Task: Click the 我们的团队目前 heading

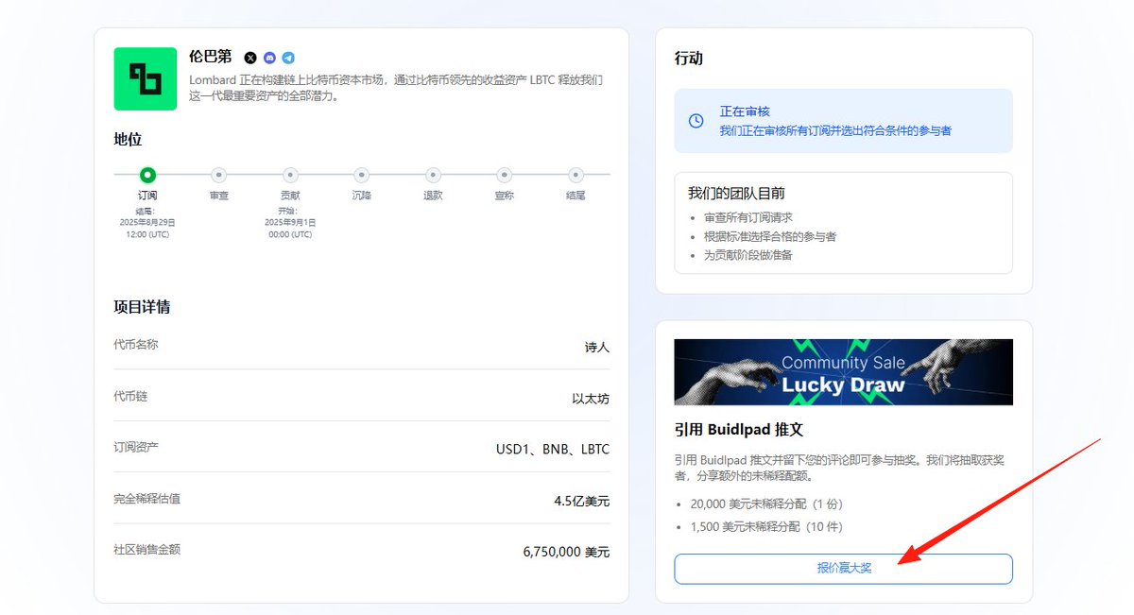Action: tap(736, 193)
